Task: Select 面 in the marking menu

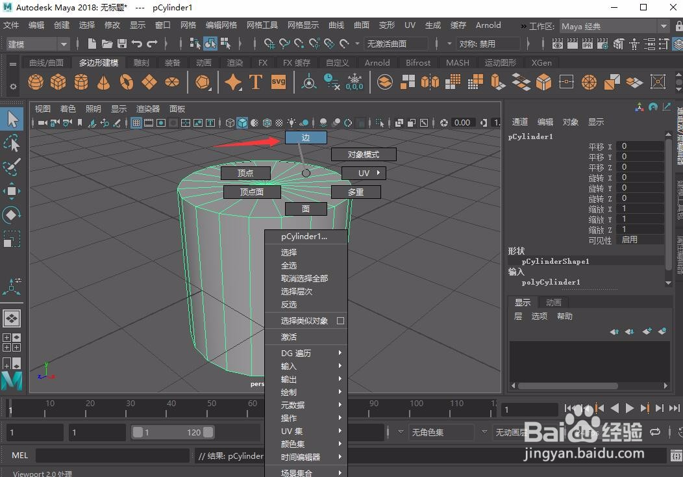Action: coord(306,209)
